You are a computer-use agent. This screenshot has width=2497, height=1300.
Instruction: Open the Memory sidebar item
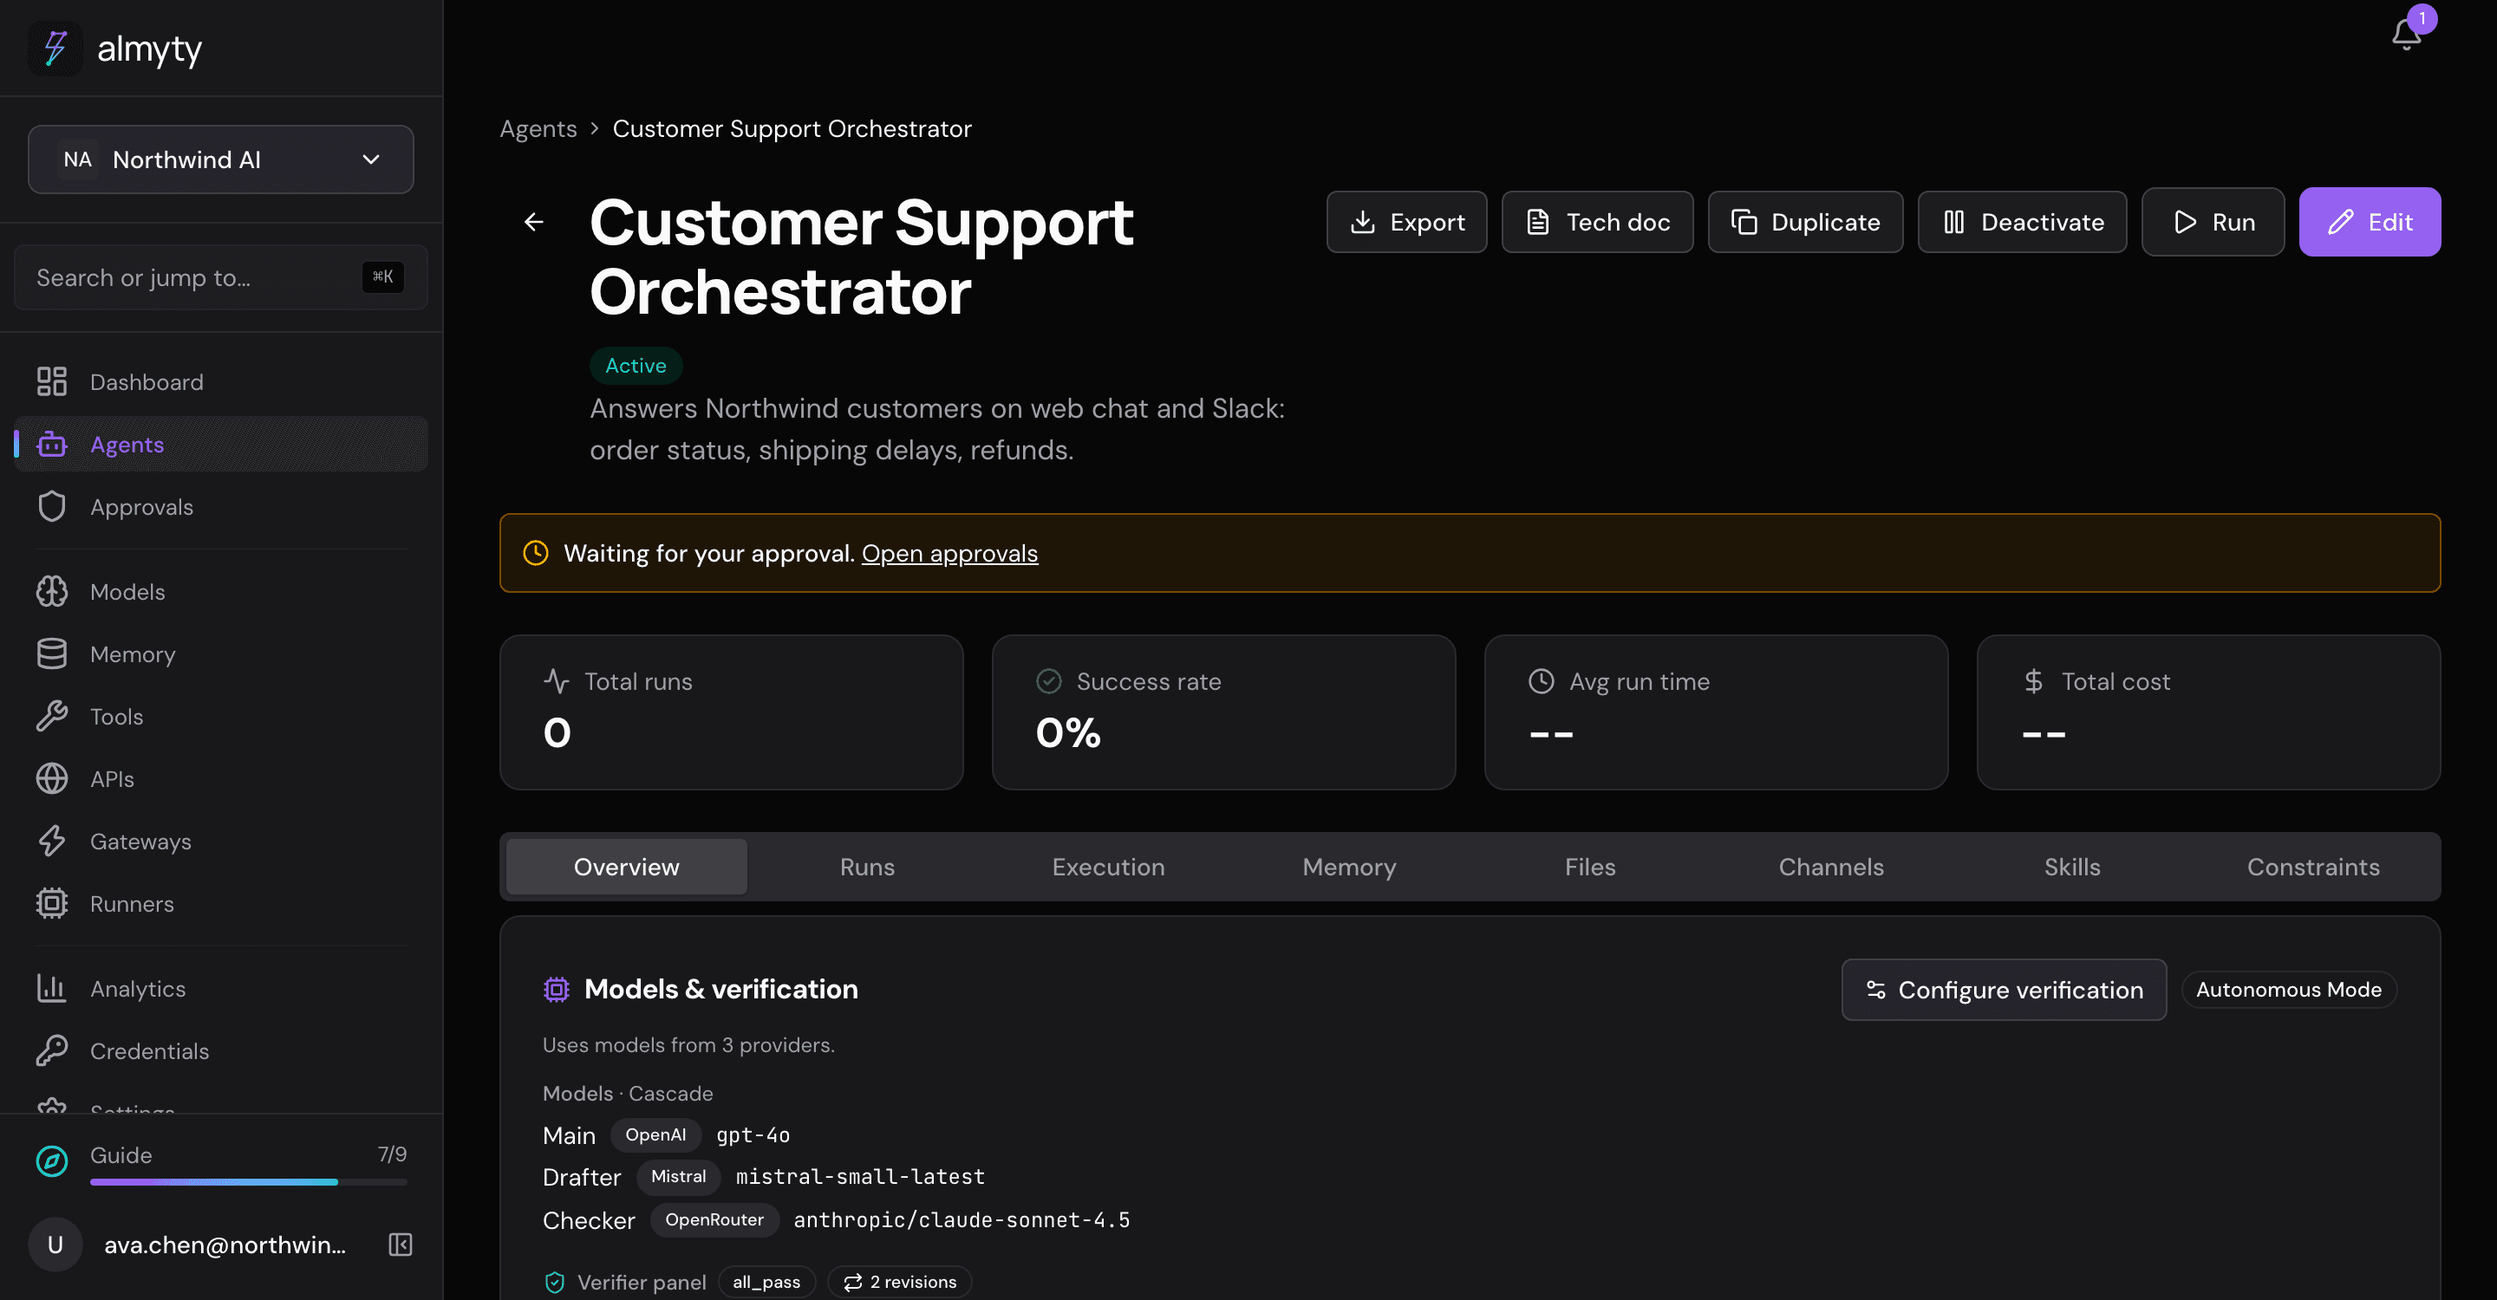(x=221, y=653)
